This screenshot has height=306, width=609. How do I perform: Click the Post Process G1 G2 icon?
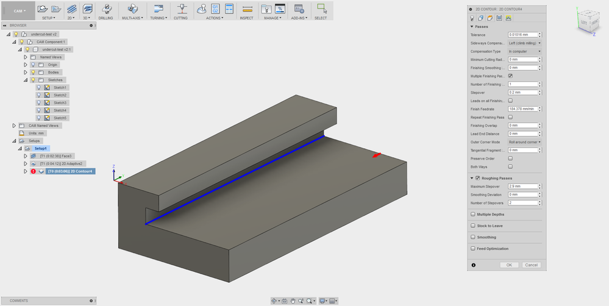tap(215, 9)
